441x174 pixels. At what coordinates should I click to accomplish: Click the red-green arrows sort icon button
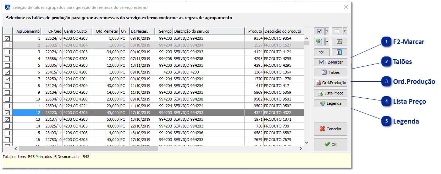tap(340, 52)
